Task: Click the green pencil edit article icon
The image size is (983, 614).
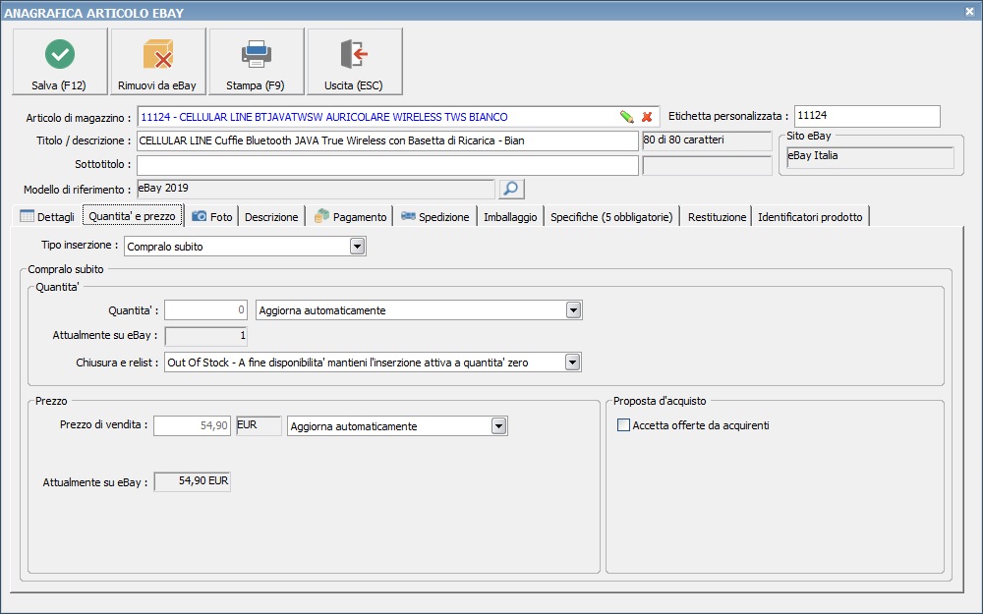Action: (626, 117)
